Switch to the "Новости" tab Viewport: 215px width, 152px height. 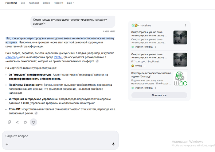pos(58,3)
